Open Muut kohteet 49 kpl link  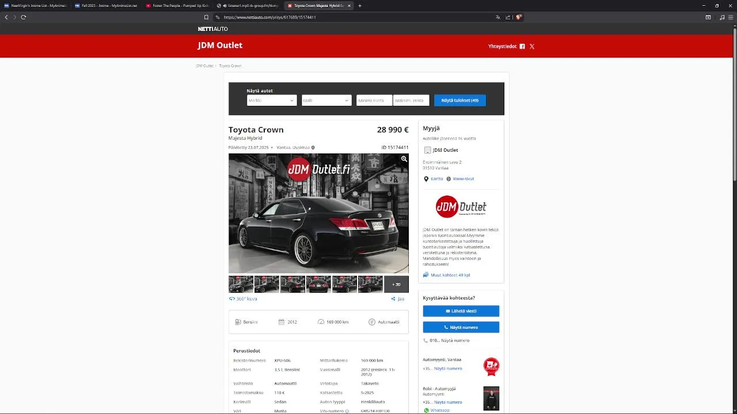tap(450, 275)
